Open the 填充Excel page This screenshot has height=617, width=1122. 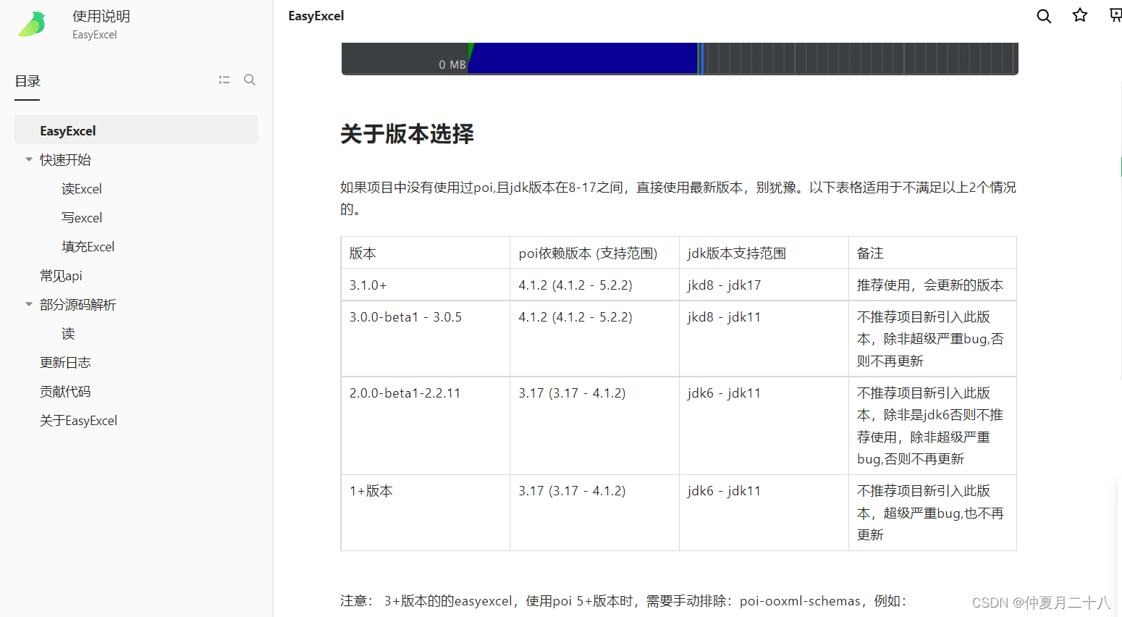point(88,247)
